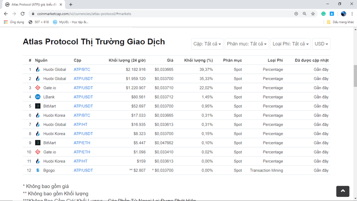Open the blue extension icon
Screen dimensions: 357x201
[x=332, y=14]
